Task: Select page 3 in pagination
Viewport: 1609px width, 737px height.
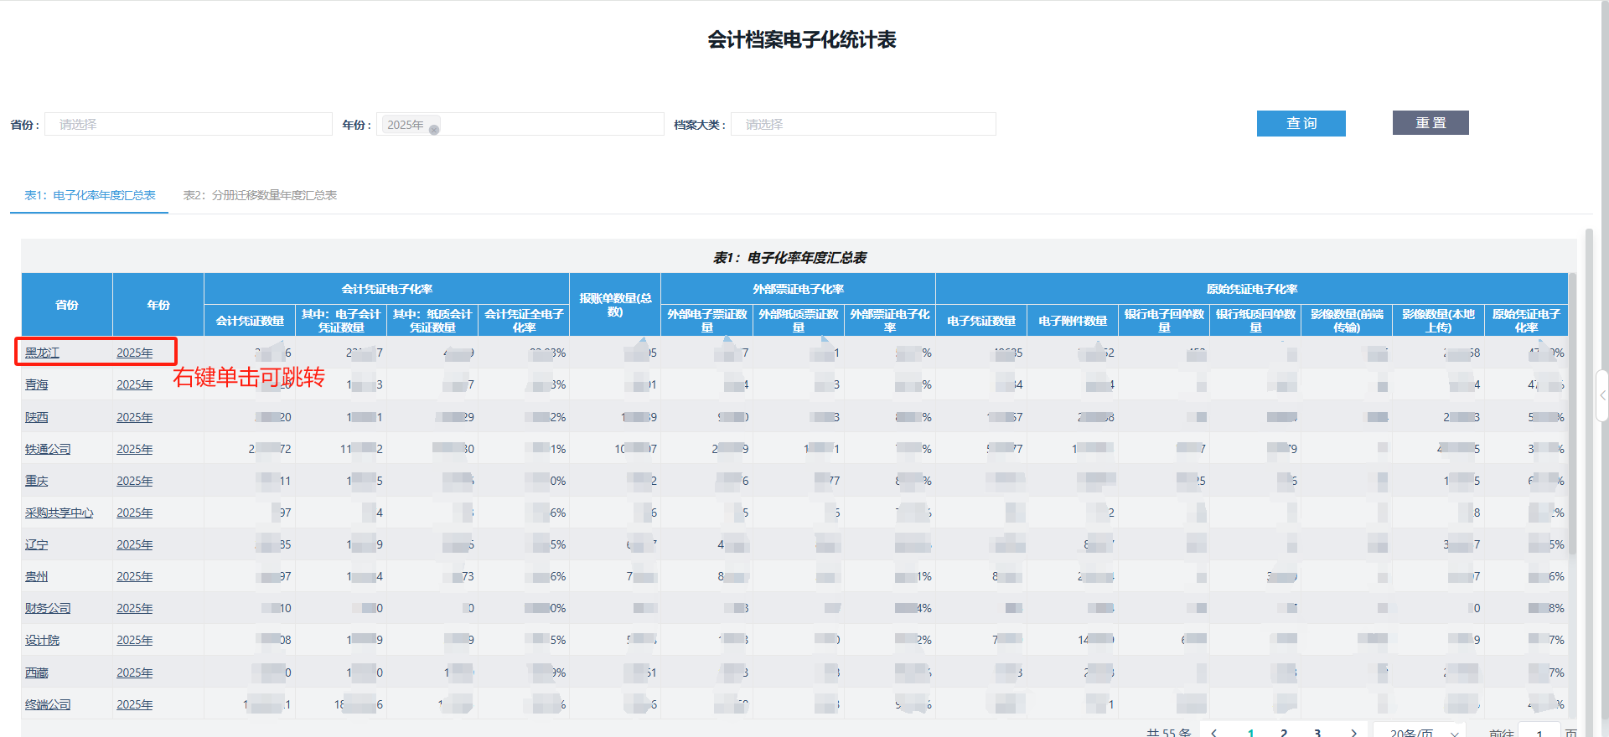Action: [1317, 733]
